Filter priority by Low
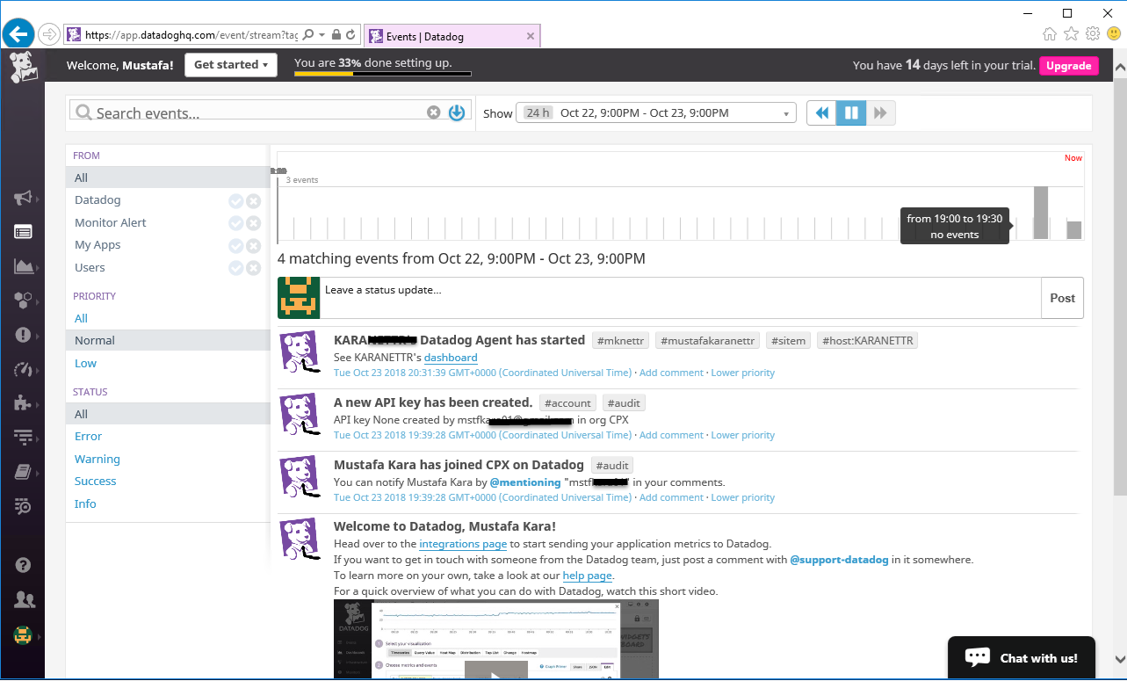The image size is (1127, 681). click(x=85, y=363)
